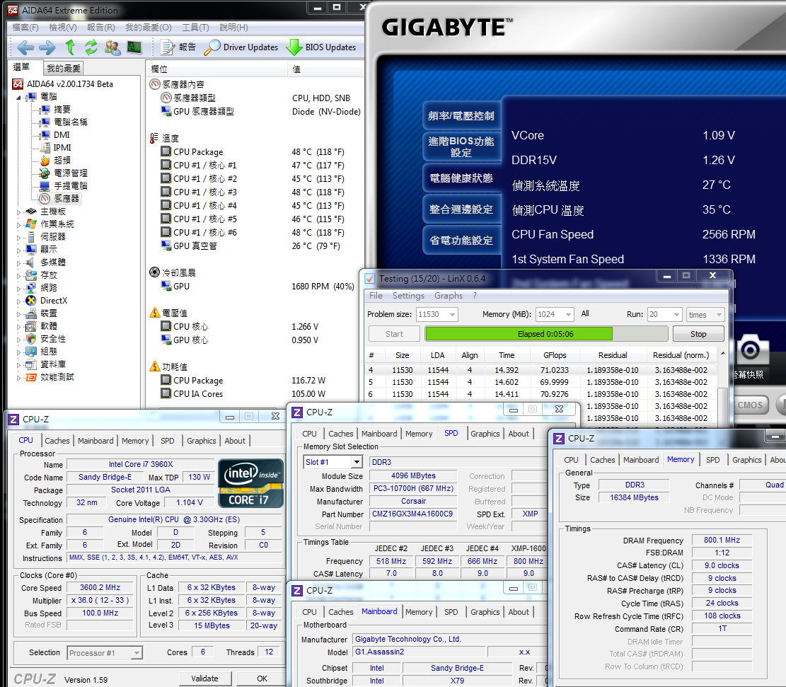
Task: Click the AIDA64 refresh icon
Action: (91, 47)
